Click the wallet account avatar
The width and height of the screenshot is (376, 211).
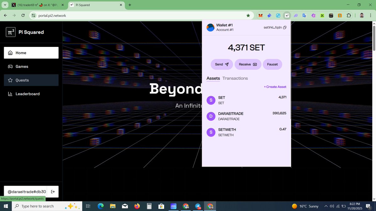coord(210,28)
